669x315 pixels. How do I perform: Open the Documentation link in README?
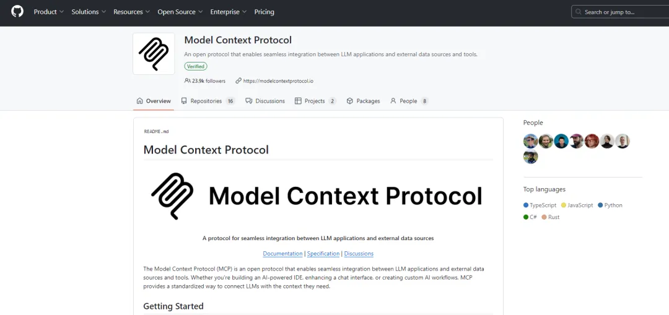(282, 254)
